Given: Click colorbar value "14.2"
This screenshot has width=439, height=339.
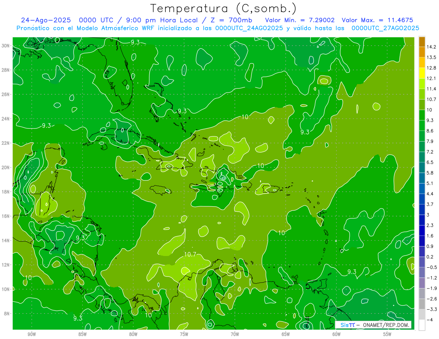Looking at the screenshot, I should (431, 47).
